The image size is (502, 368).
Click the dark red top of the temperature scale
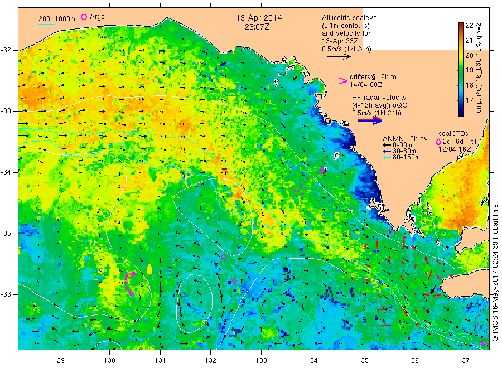point(461,25)
